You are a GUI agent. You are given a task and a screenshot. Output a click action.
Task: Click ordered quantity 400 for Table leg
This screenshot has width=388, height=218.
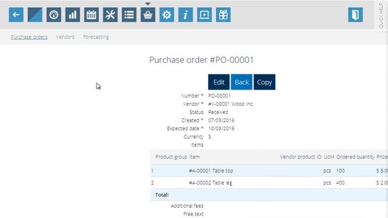(x=340, y=183)
